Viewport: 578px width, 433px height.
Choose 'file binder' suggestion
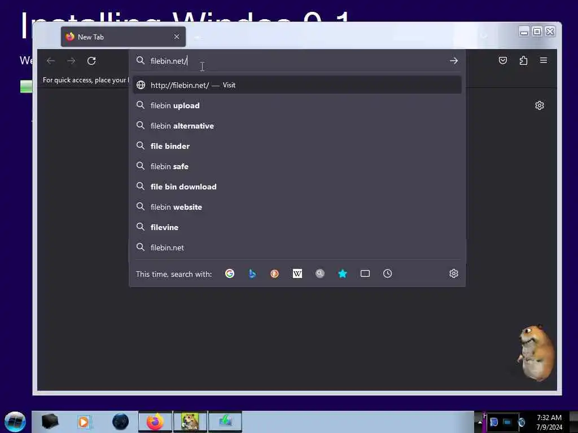pyautogui.click(x=297, y=146)
